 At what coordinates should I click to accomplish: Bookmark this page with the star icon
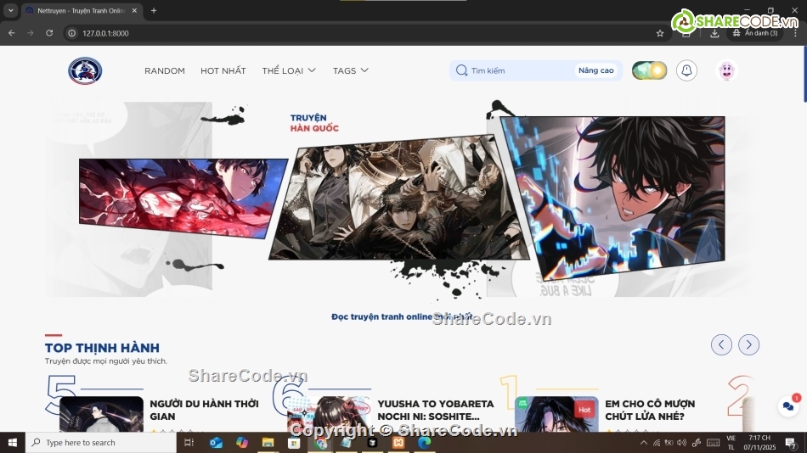660,33
